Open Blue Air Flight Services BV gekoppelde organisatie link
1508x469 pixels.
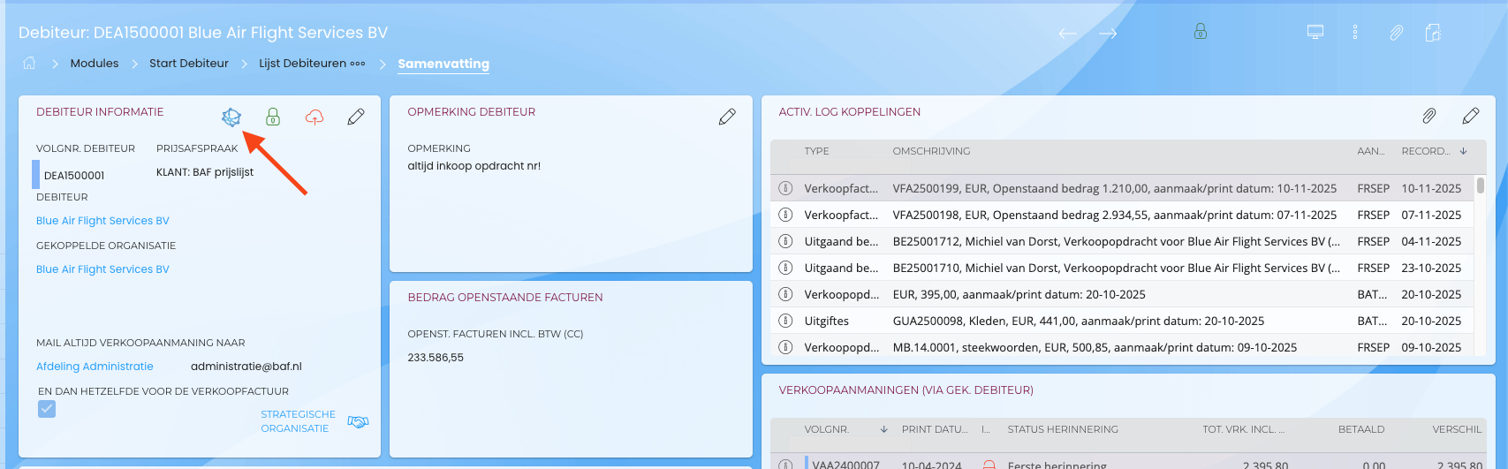(102, 269)
